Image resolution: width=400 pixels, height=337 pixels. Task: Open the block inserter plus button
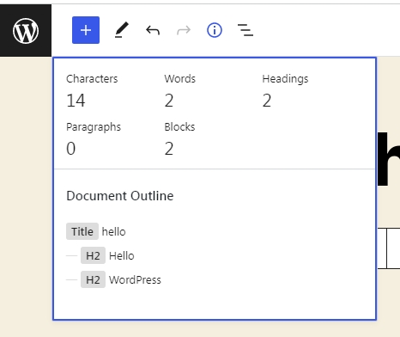click(x=86, y=30)
